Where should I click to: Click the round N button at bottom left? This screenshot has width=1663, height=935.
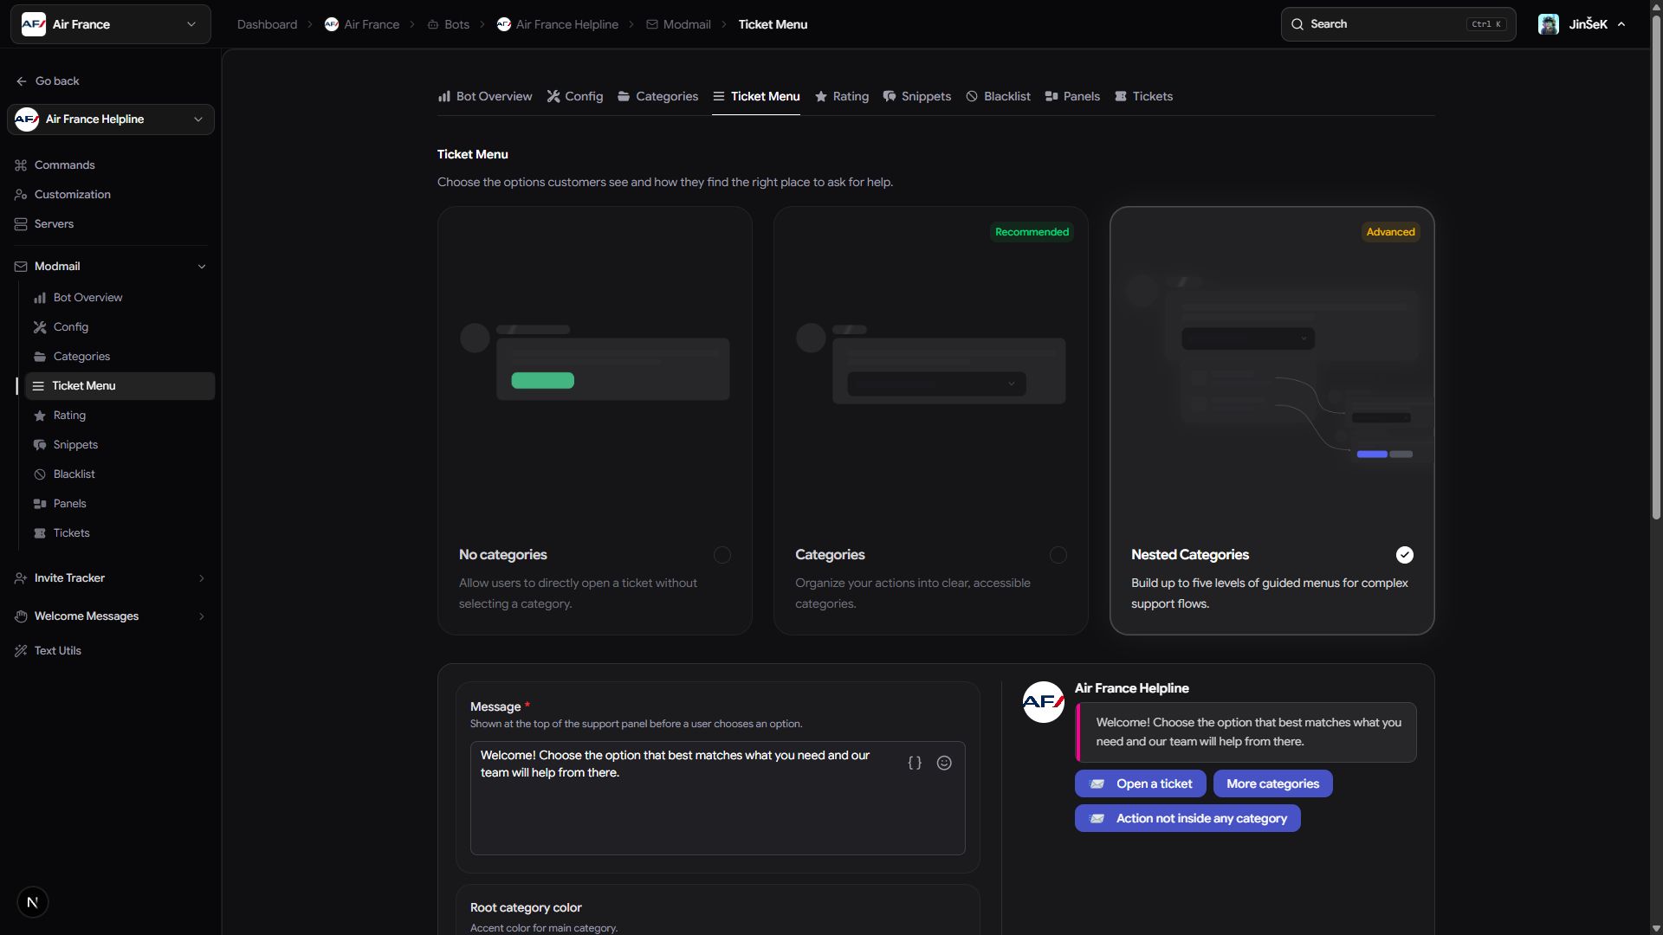click(x=33, y=902)
